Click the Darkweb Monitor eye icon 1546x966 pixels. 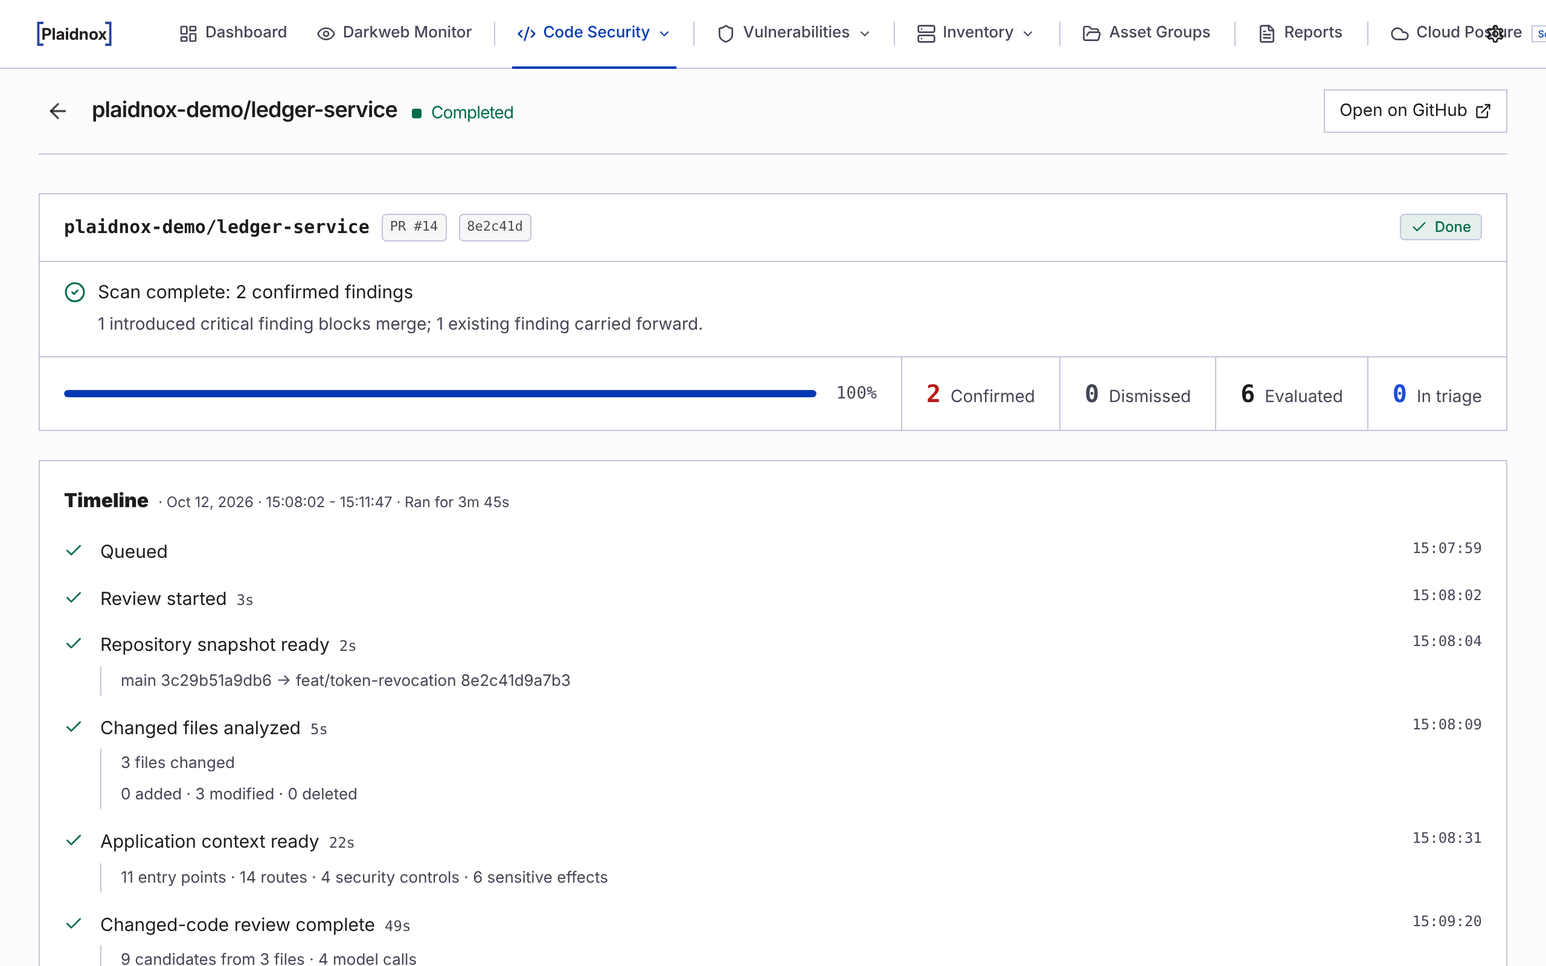(326, 34)
